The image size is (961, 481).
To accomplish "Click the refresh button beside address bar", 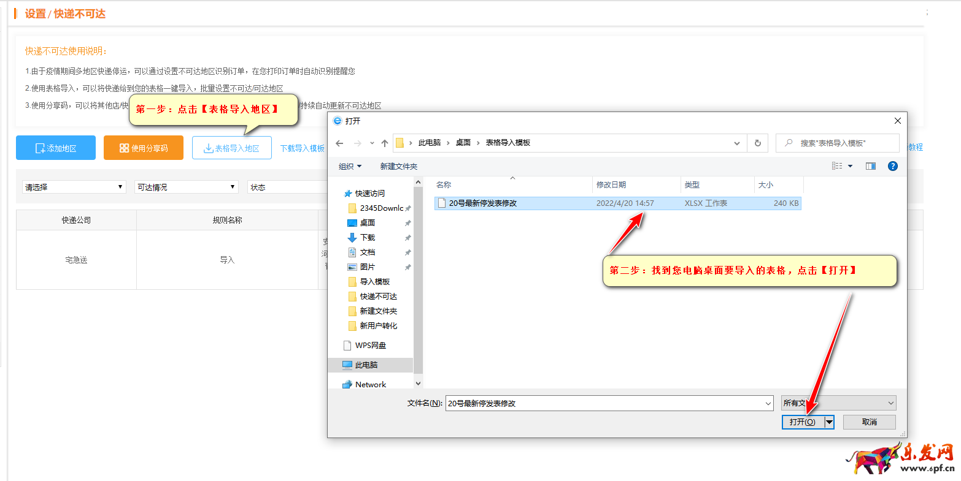I will click(758, 143).
